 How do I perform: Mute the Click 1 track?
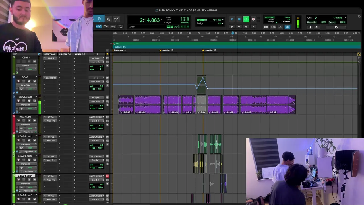tap(34, 61)
